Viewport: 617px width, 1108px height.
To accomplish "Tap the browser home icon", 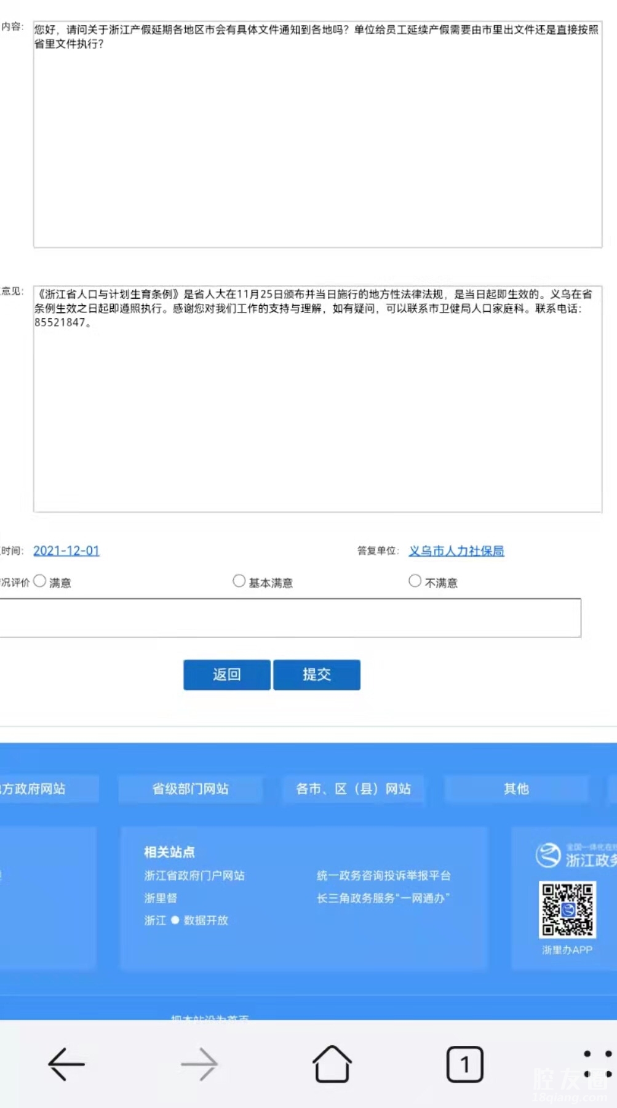I will (x=332, y=1064).
